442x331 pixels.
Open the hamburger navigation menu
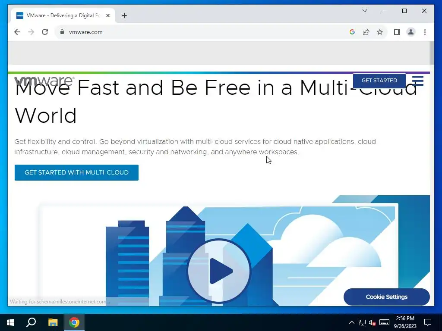(x=417, y=81)
